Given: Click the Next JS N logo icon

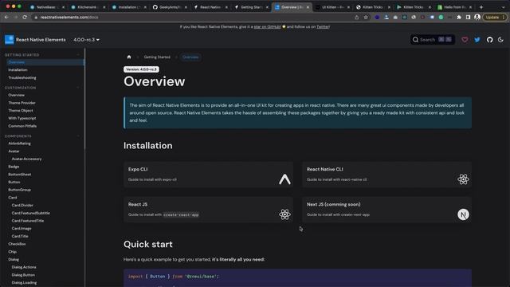Looking at the screenshot, I should [x=463, y=214].
